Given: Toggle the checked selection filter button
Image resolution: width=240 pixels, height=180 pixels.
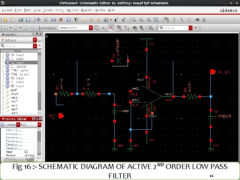Looking at the screenshot, I should (111, 28).
